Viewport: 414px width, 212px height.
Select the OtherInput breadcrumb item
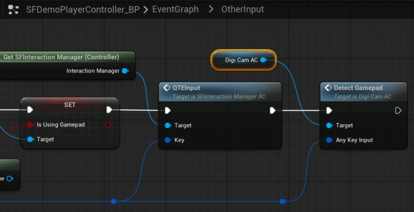click(242, 9)
